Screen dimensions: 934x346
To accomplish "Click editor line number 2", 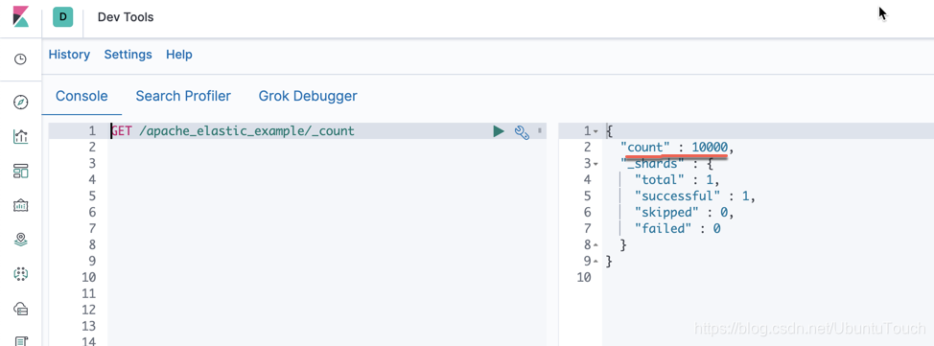I will tap(92, 147).
